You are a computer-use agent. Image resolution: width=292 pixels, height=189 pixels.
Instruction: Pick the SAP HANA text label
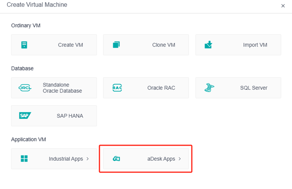click(70, 116)
